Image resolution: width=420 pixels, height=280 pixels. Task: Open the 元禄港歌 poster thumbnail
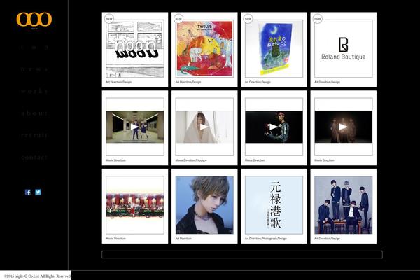274,205
